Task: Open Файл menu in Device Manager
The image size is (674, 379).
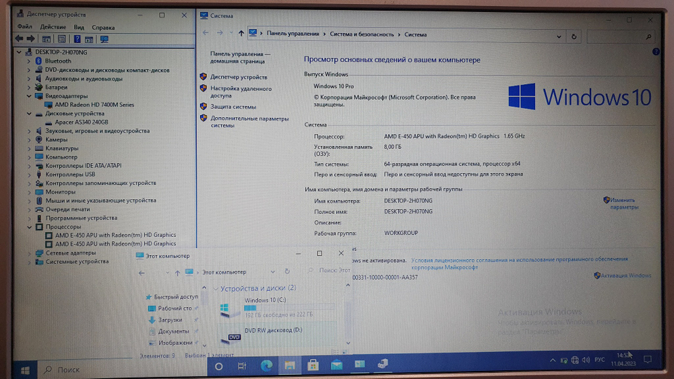Action: (x=24, y=27)
